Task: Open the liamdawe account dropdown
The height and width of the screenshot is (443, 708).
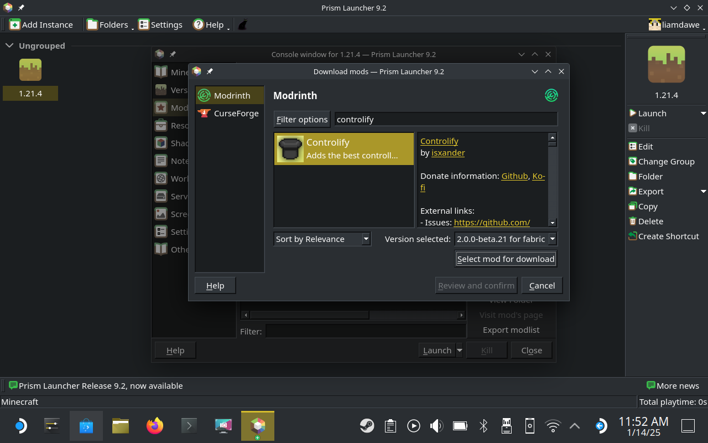Action: coord(677,24)
